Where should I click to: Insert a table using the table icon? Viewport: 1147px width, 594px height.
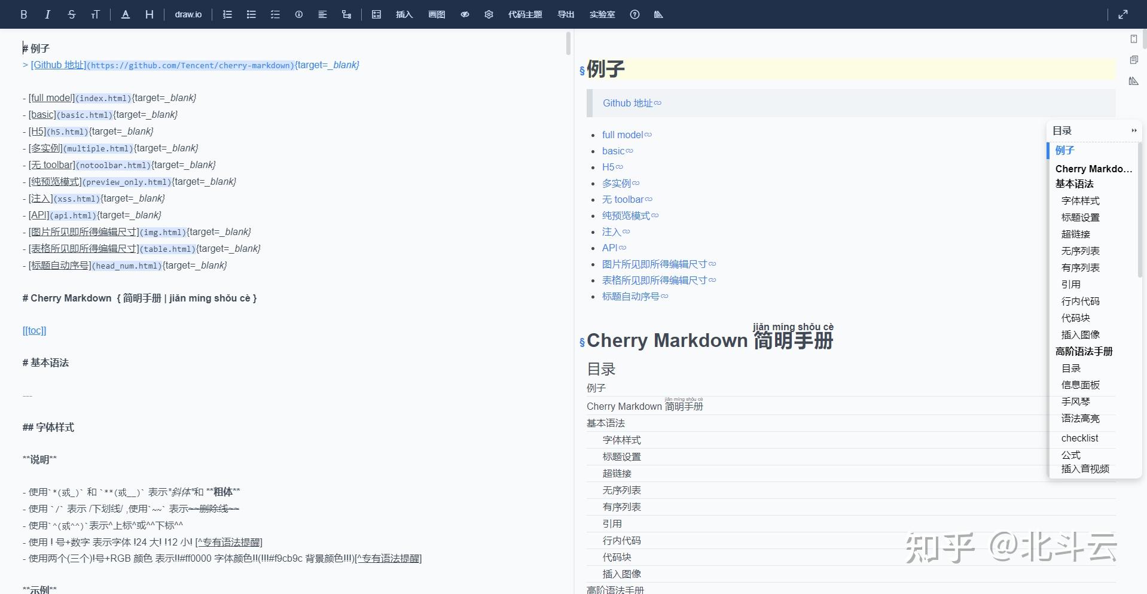(376, 14)
